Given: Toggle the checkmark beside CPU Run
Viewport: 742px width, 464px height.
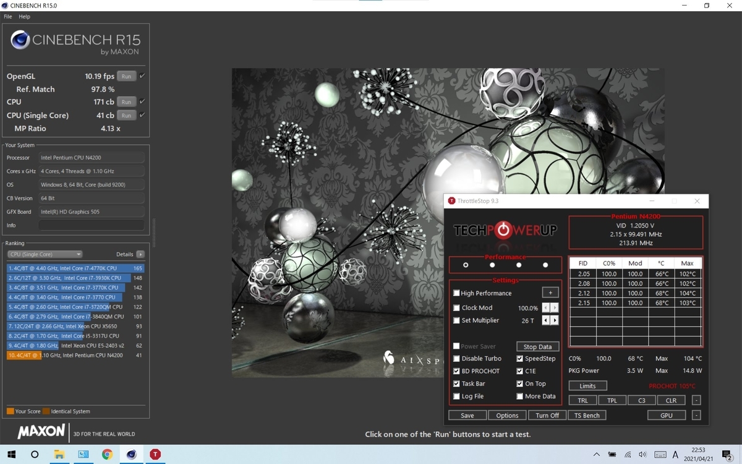Looking at the screenshot, I should pyautogui.click(x=142, y=101).
